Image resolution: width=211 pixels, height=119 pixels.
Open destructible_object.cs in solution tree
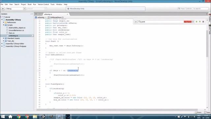(x=17, y=28)
